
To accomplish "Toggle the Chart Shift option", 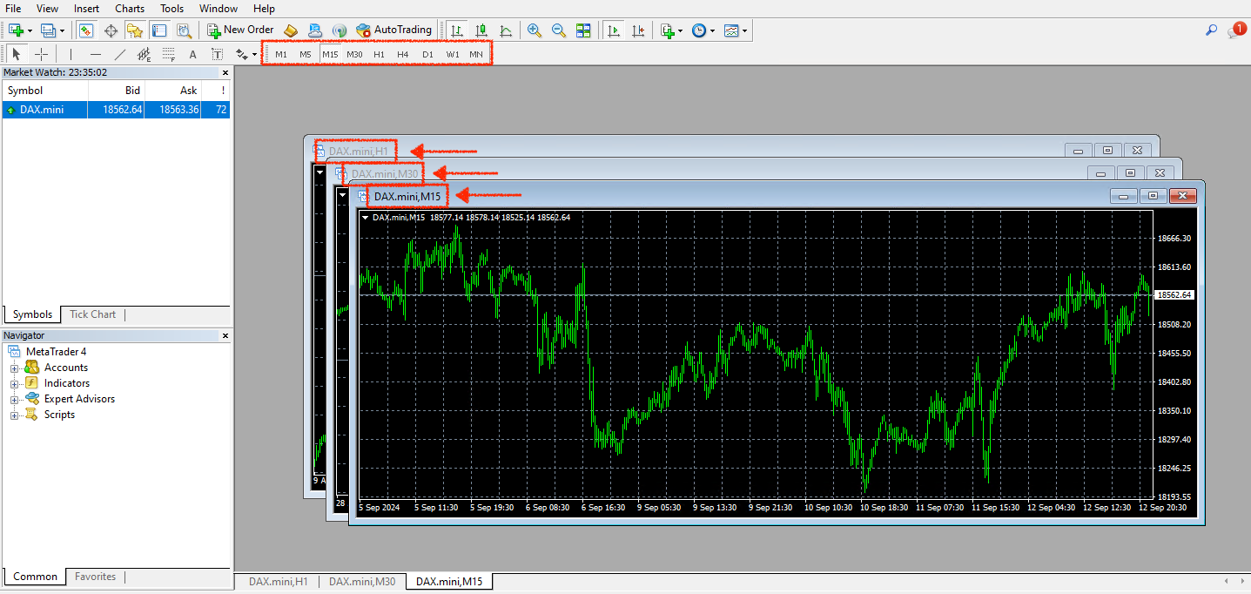I will pos(639,30).
